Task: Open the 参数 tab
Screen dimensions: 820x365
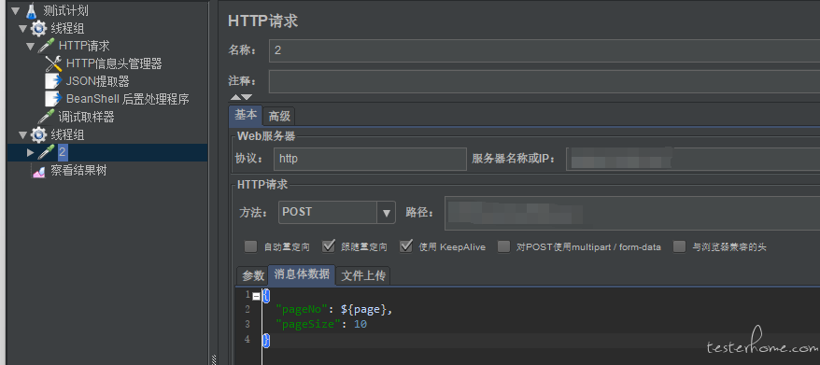Action: click(253, 275)
